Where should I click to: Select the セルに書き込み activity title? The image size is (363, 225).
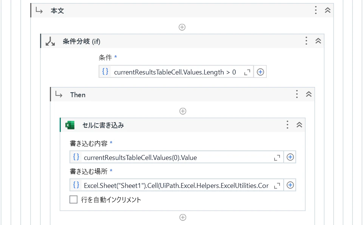point(103,126)
